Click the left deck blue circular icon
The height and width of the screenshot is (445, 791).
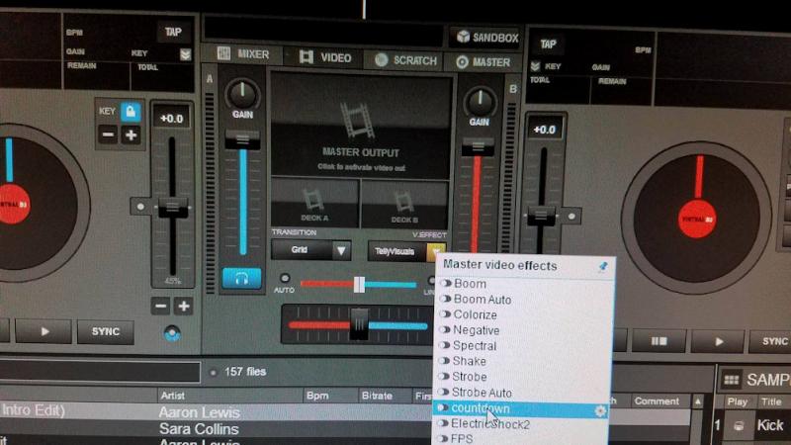pos(172,333)
